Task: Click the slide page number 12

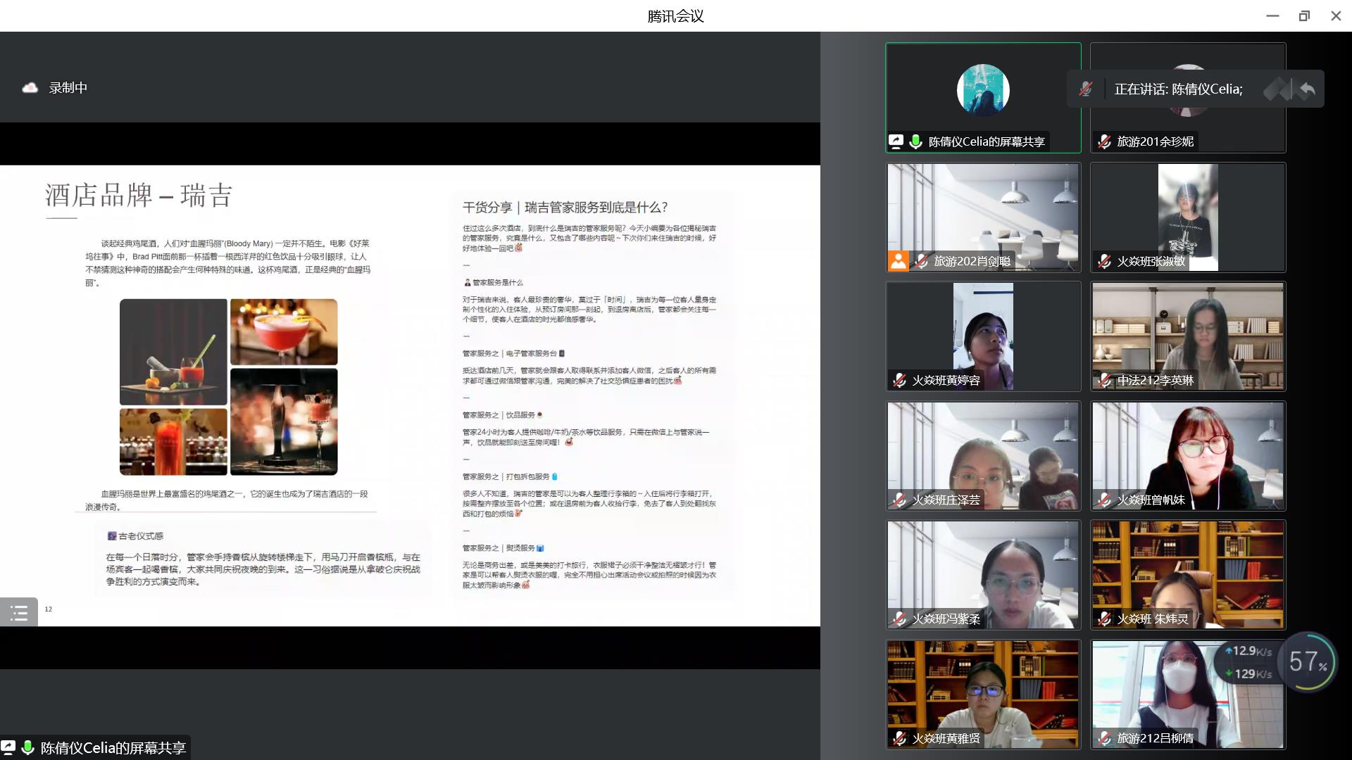Action: coord(48,609)
